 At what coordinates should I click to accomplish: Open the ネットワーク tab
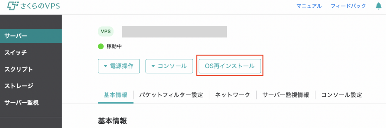[x=232, y=95]
